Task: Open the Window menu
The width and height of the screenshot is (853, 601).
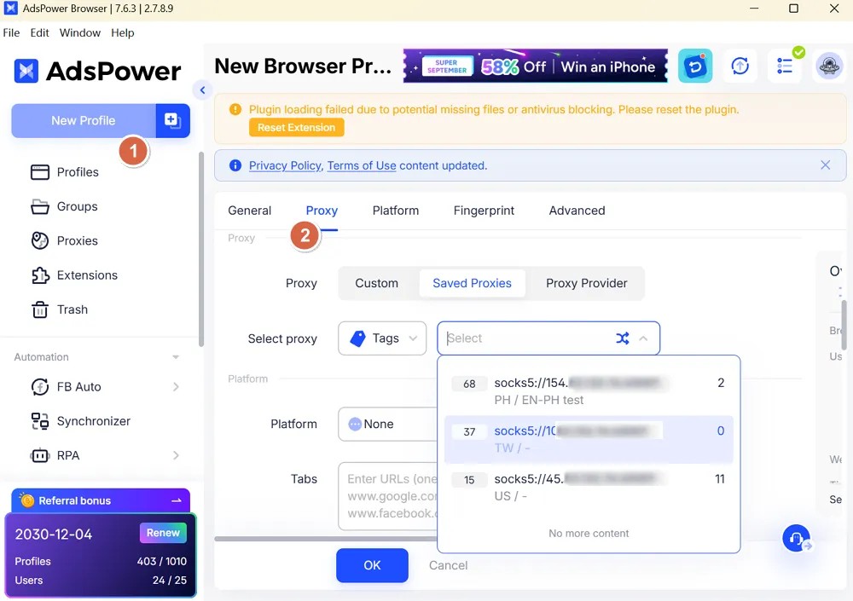Action: tap(80, 32)
